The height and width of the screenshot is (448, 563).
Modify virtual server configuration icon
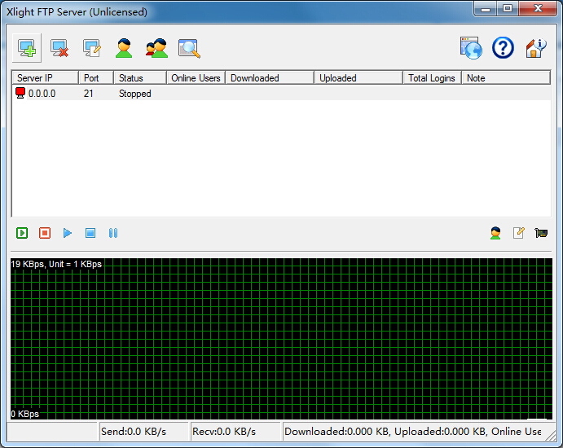coord(91,48)
